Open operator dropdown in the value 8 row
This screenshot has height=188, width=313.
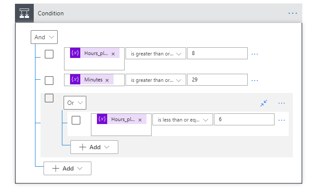[156, 53]
